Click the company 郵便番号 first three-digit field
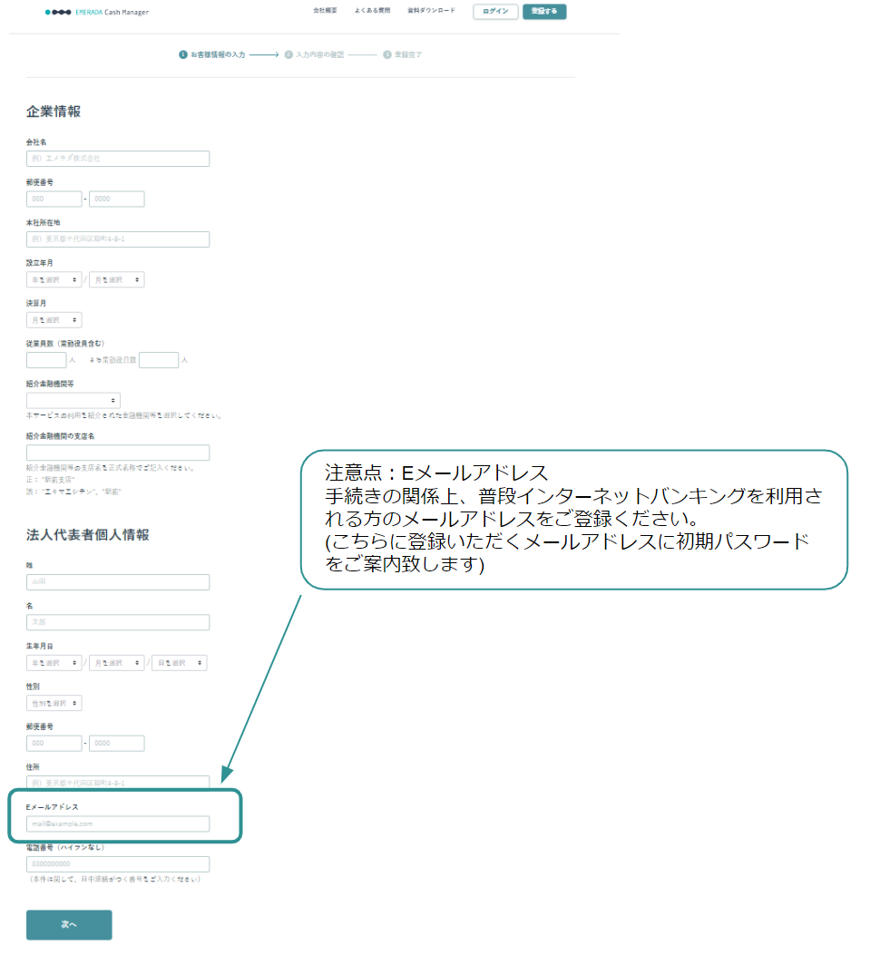The width and height of the screenshot is (890, 955). point(54,200)
